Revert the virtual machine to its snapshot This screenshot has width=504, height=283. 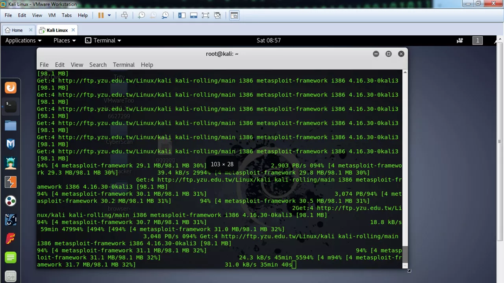(x=153, y=15)
